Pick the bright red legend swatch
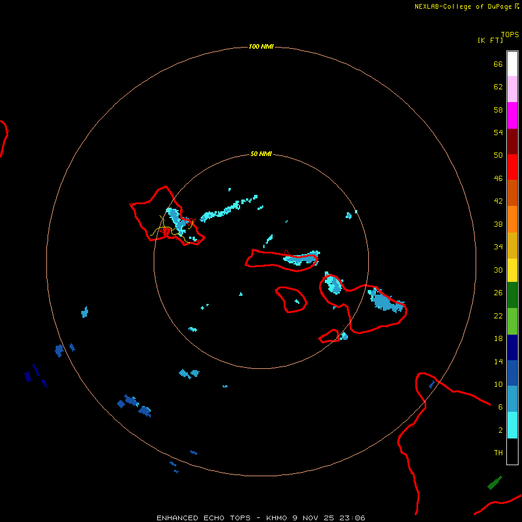The width and height of the screenshot is (522, 522). (512, 167)
